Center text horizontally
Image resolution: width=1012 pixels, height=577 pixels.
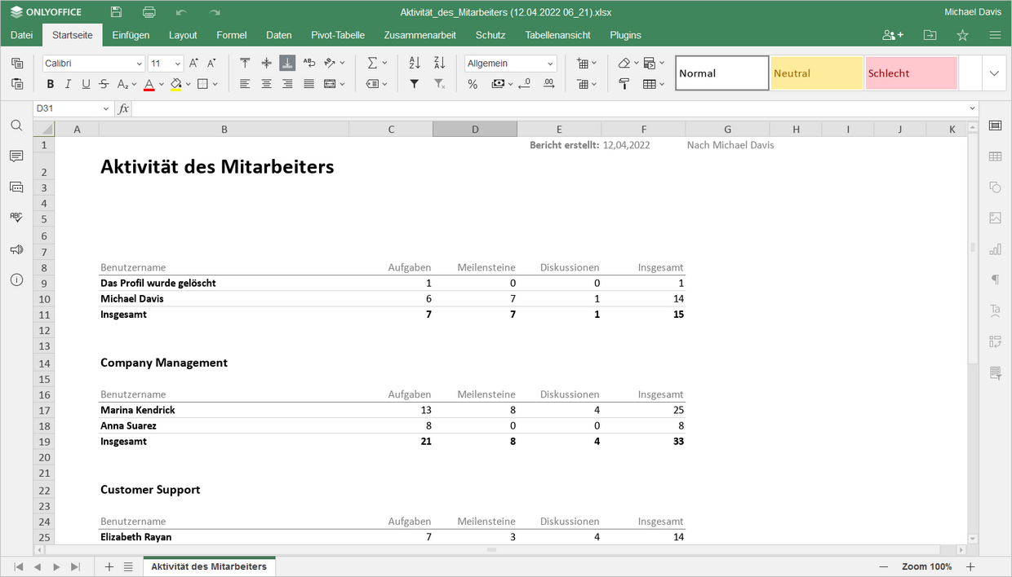(x=266, y=84)
